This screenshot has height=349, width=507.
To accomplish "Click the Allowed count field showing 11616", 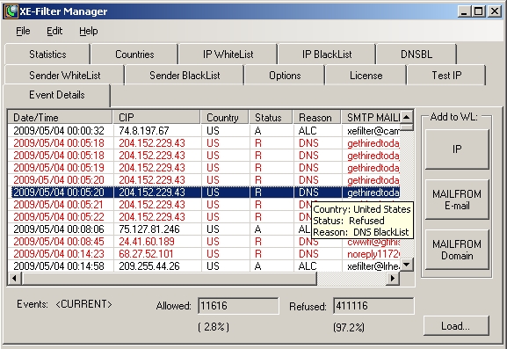I will (238, 306).
